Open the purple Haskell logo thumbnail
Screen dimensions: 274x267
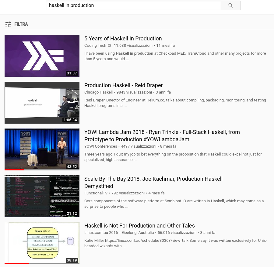click(x=42, y=56)
